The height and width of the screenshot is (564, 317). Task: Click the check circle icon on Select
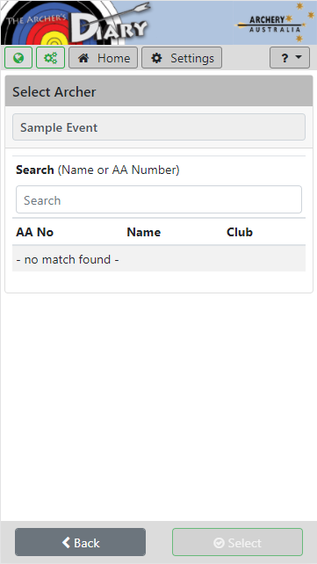click(x=219, y=542)
